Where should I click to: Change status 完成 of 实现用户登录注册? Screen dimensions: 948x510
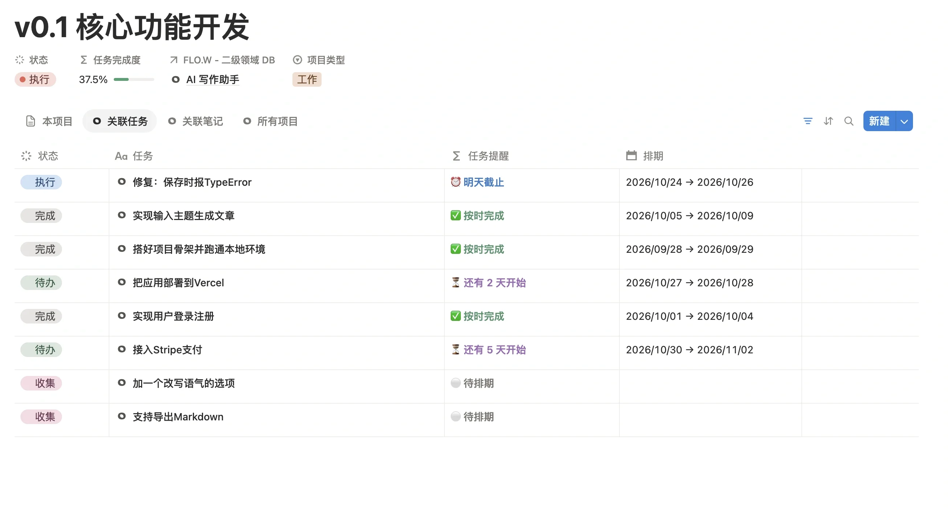[41, 316]
